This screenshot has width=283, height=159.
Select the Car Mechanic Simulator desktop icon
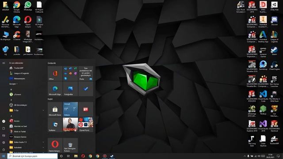tap(274, 111)
